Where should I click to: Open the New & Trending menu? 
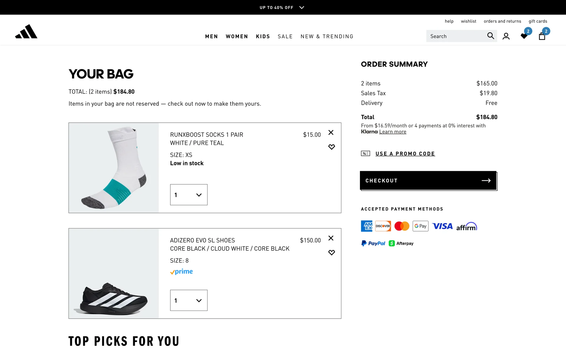[x=327, y=37]
